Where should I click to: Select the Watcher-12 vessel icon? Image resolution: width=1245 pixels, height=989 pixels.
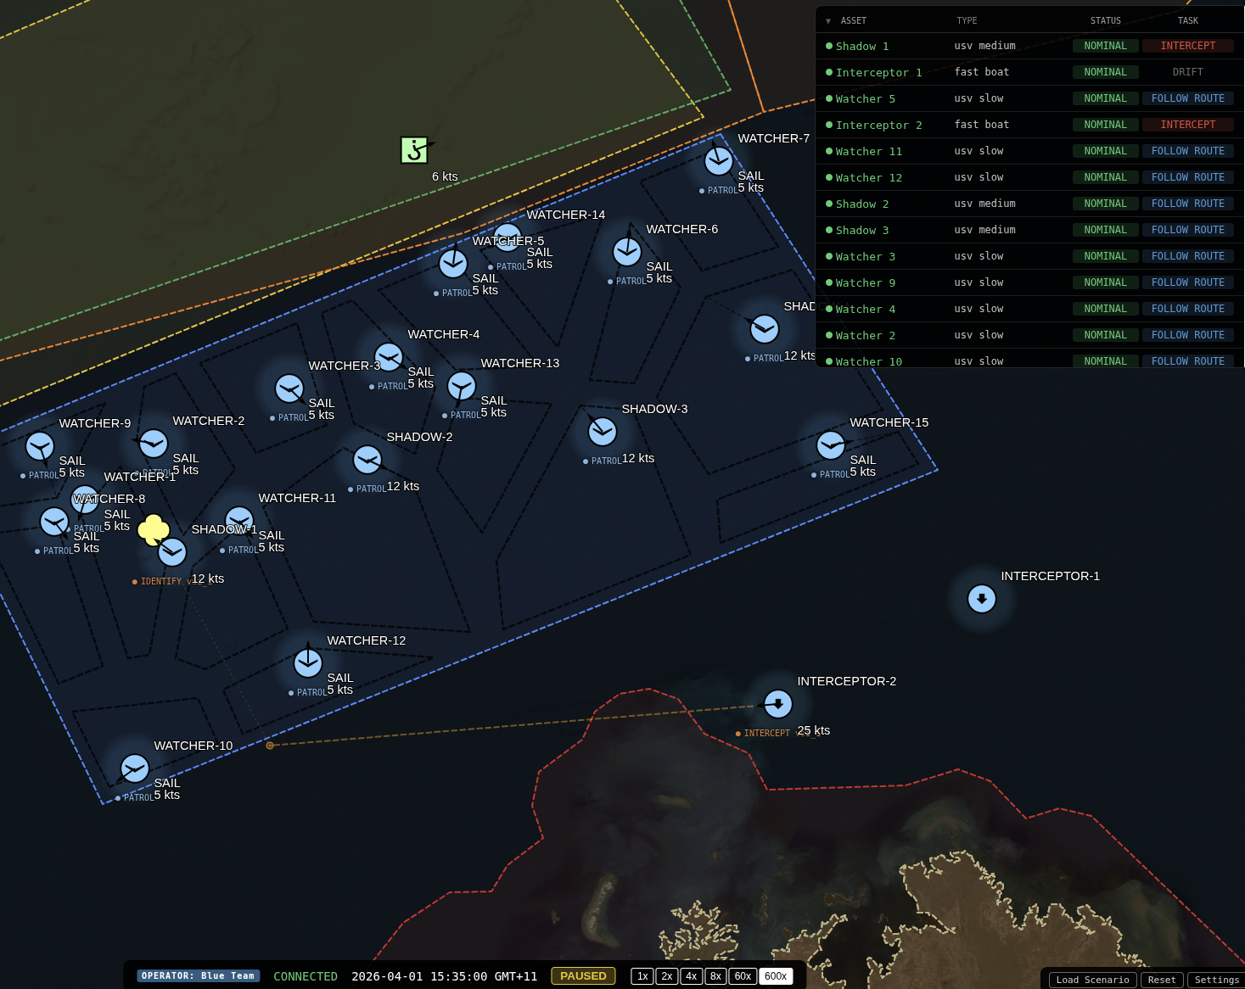click(308, 662)
